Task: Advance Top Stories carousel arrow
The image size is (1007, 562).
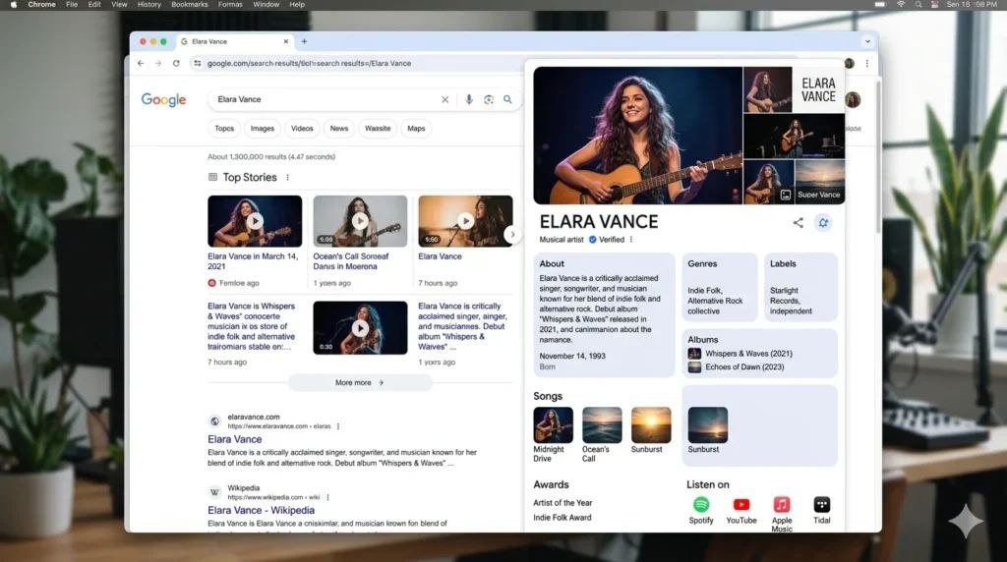Action: coord(512,235)
